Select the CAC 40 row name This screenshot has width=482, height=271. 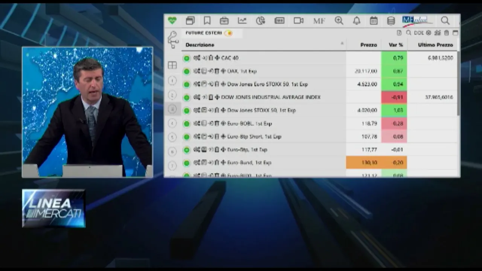[x=230, y=58]
